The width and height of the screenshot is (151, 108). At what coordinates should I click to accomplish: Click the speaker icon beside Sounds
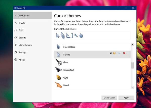coord(16,37)
